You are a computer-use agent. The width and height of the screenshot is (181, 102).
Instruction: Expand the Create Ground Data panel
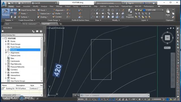click(x=27, y=20)
